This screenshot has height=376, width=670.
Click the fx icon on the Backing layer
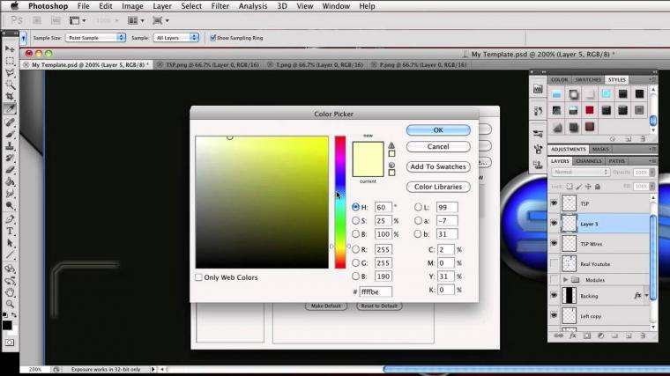(x=636, y=296)
